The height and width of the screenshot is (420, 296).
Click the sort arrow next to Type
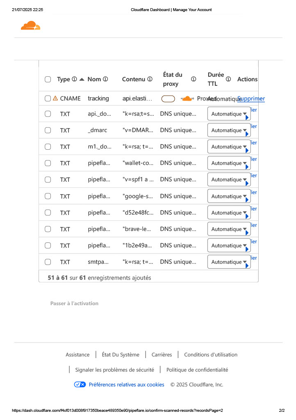[x=82, y=79]
